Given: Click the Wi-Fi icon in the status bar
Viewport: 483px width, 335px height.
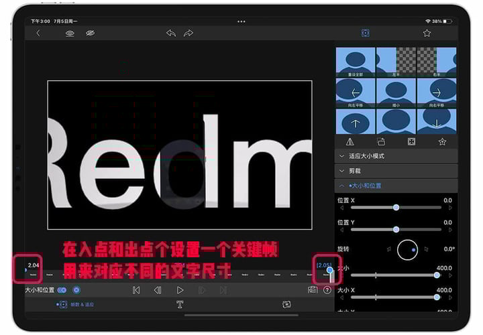Looking at the screenshot, I should tap(428, 21).
